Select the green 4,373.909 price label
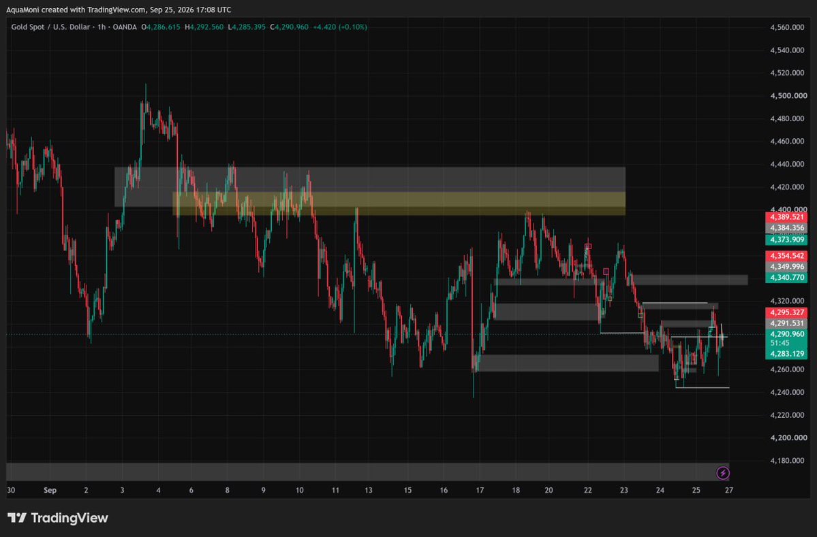Viewport: 817px width, 537px height. [786, 240]
